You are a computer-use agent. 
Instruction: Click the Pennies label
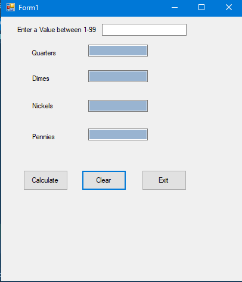tap(44, 137)
